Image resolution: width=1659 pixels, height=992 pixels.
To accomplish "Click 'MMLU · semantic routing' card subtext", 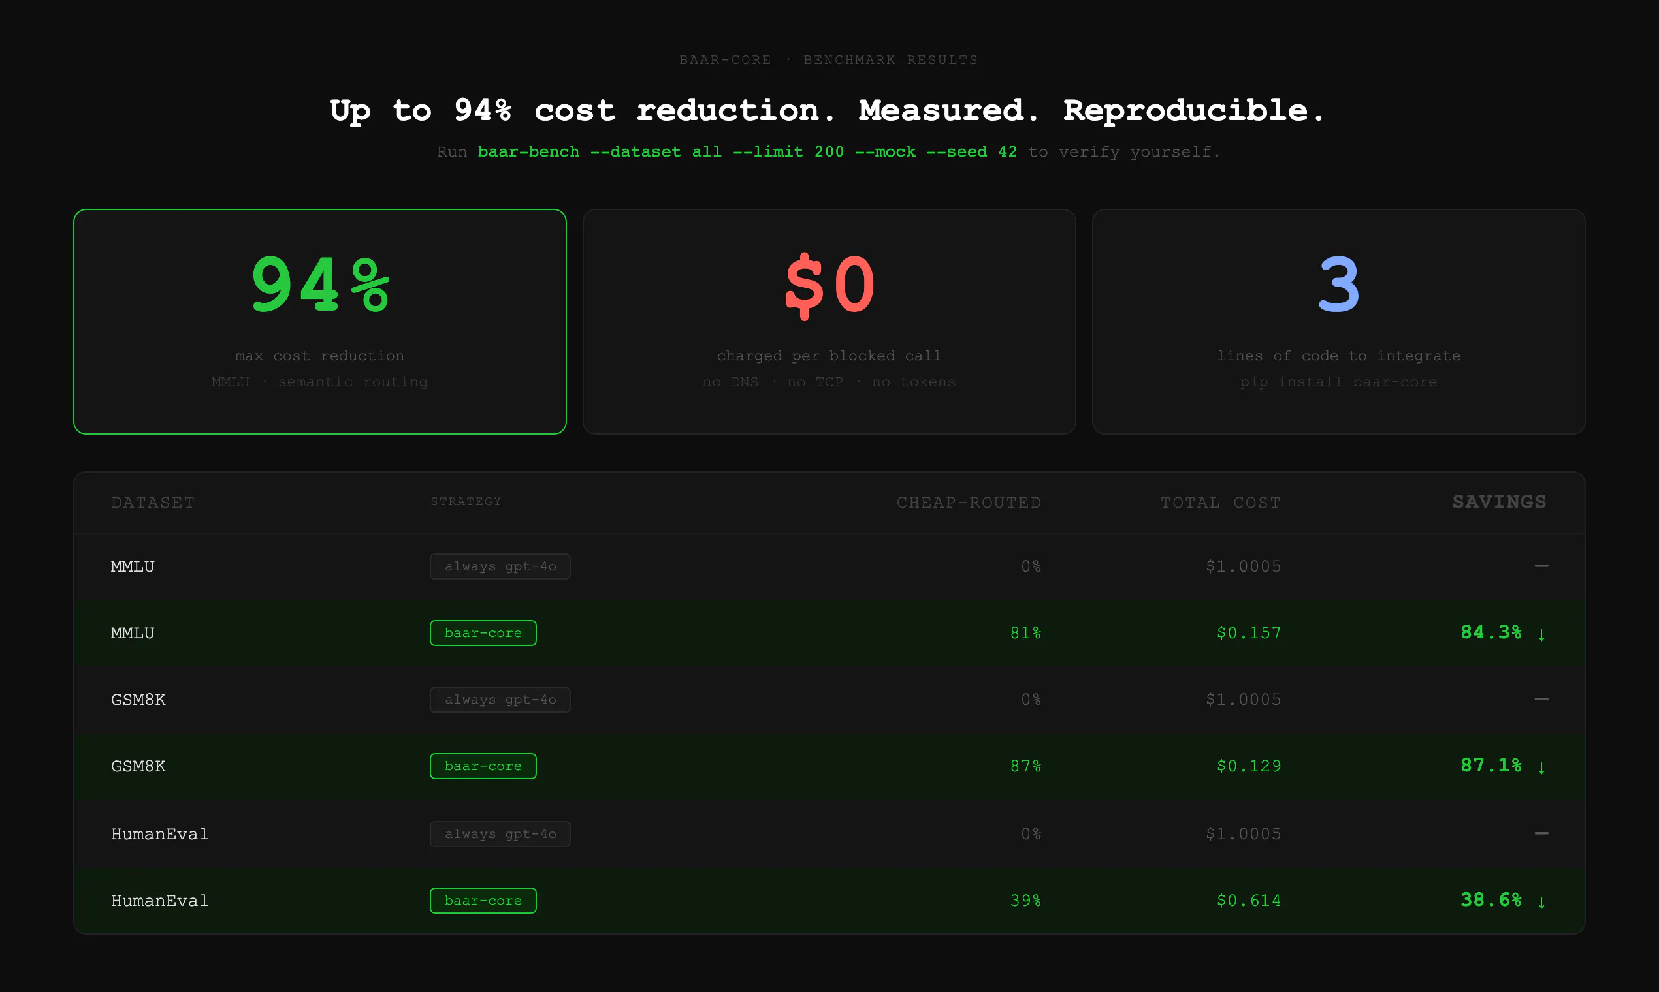I will coord(320,382).
